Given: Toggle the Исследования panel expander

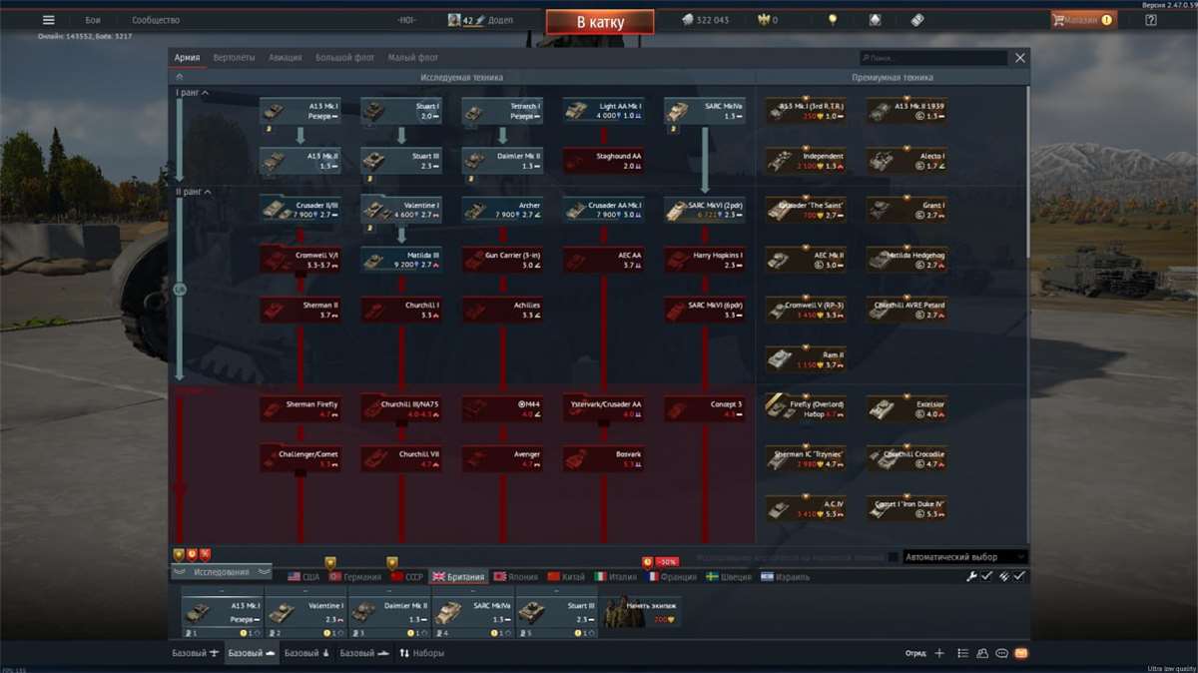Looking at the screenshot, I should point(221,572).
